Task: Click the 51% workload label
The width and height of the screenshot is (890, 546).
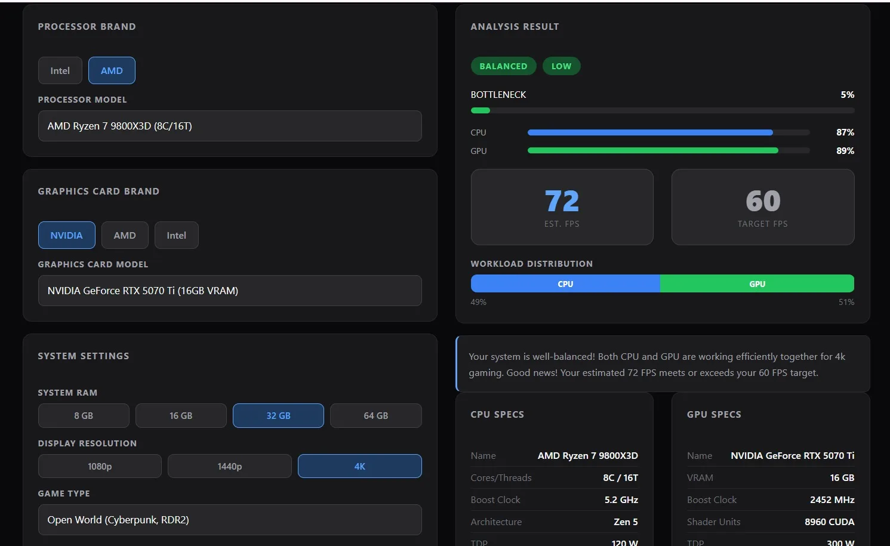Action: [x=846, y=303]
